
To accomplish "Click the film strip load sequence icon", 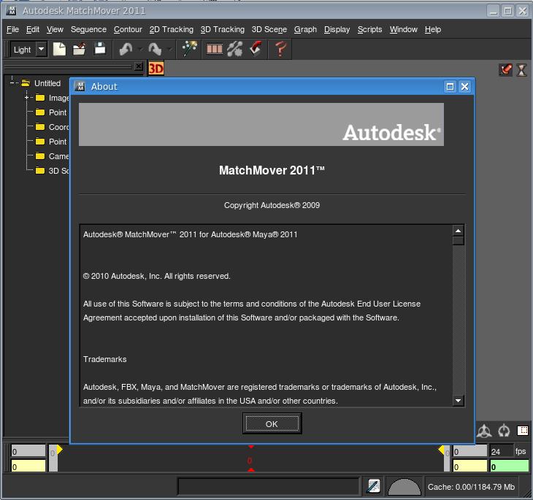I will 215,50.
